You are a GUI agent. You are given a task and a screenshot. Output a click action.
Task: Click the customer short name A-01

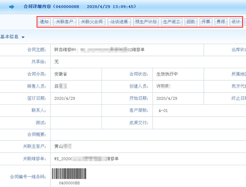(x=163, y=110)
